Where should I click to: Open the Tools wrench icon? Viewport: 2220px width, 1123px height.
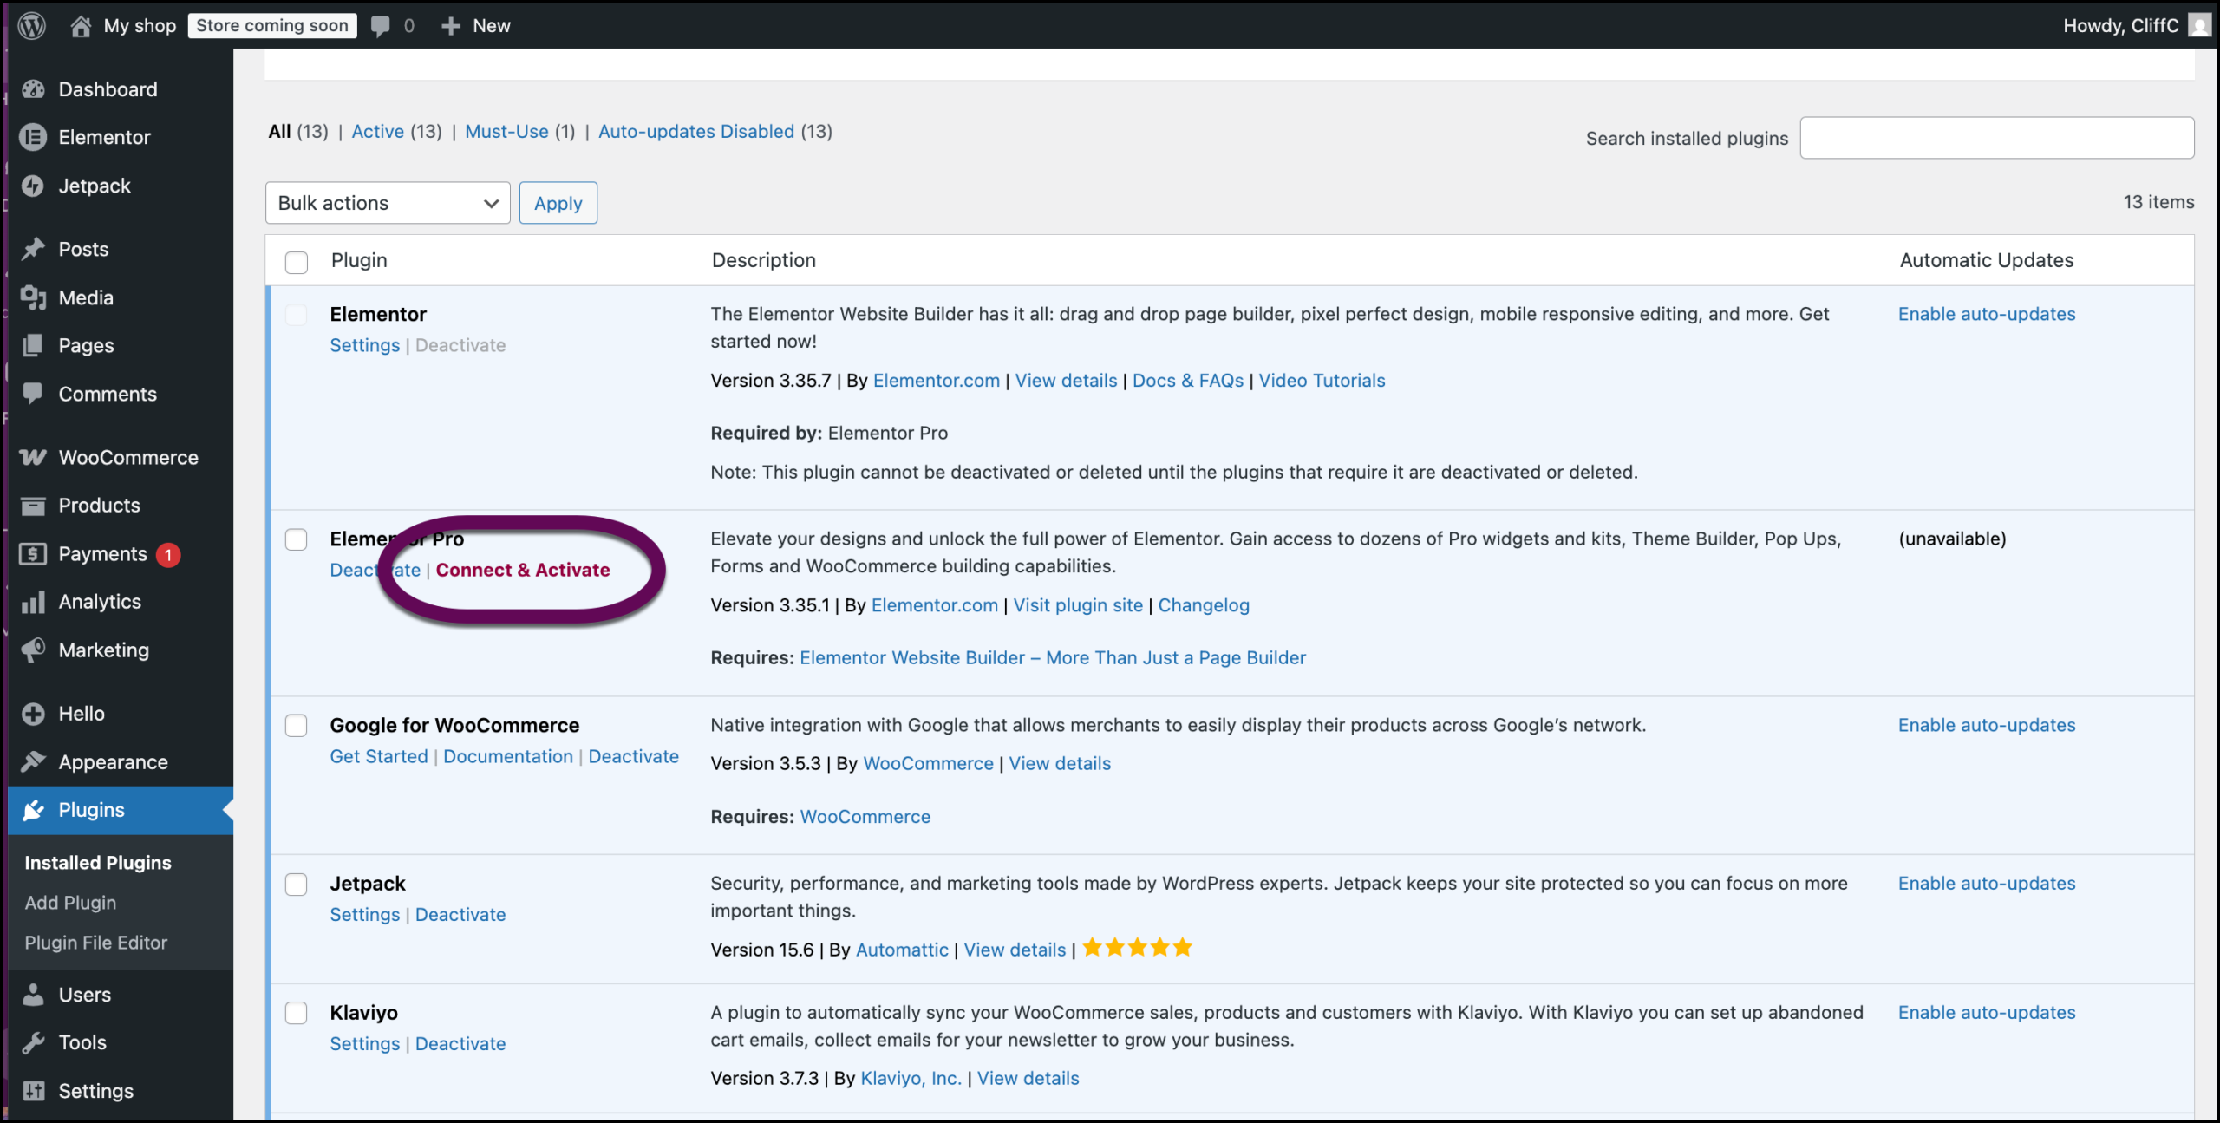click(x=33, y=1042)
